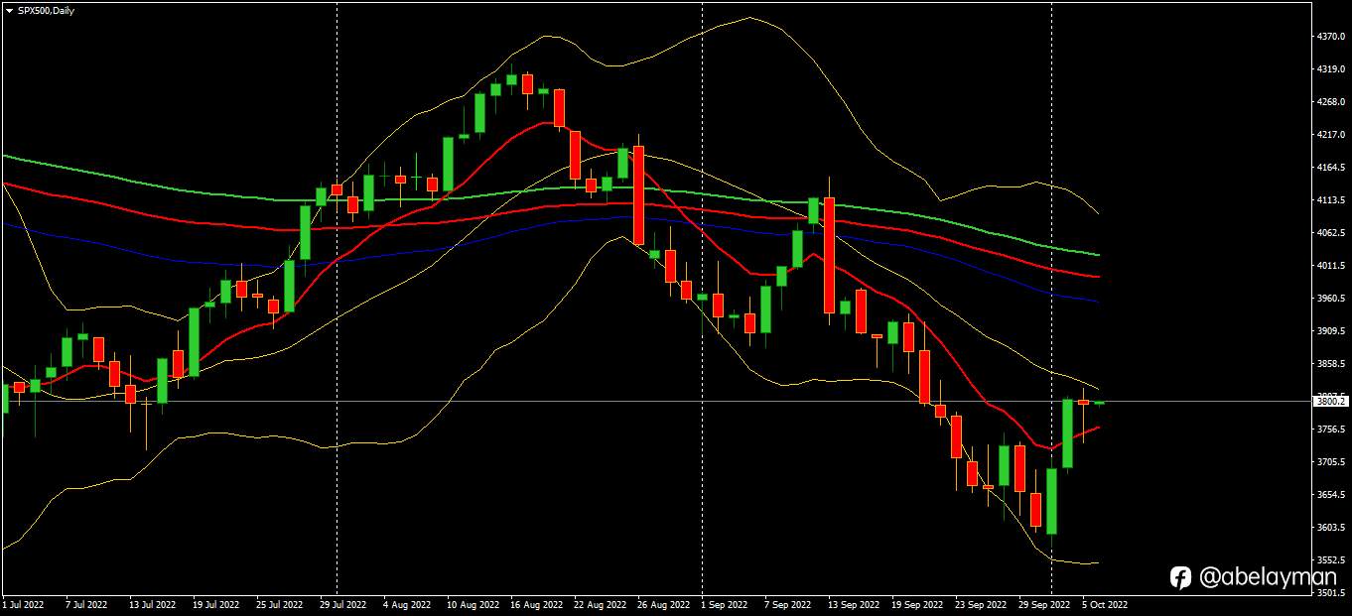Click the 4319.0 price scale label
The height and width of the screenshot is (616, 1352).
1330,69
